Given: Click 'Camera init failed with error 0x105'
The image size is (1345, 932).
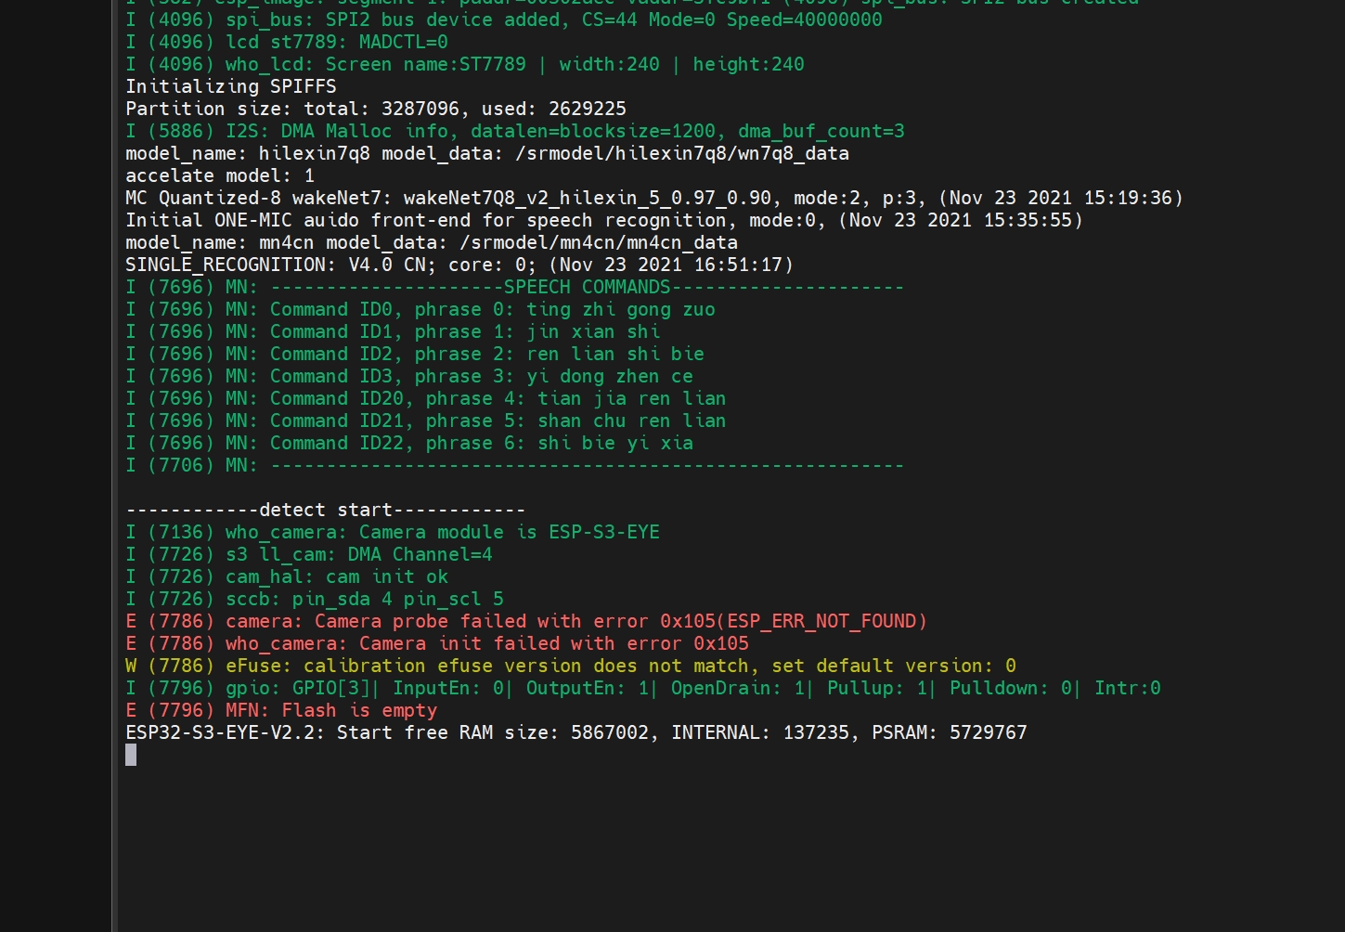Looking at the screenshot, I should tap(437, 643).
